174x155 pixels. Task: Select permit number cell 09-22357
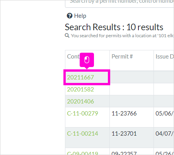point(124,153)
